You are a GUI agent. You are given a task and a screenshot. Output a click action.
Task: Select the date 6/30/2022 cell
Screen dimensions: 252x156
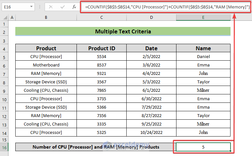[151, 99]
